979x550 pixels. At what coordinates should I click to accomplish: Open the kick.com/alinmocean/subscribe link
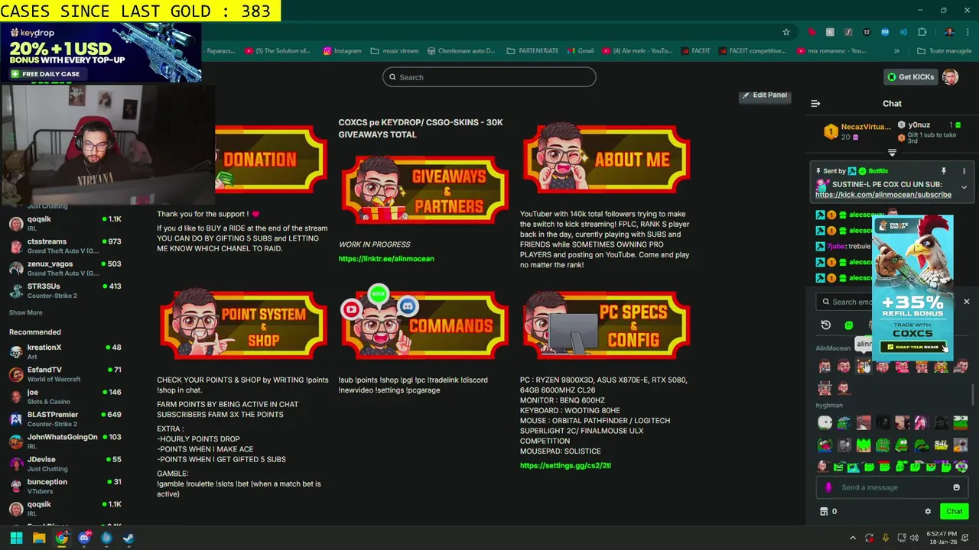click(x=883, y=195)
